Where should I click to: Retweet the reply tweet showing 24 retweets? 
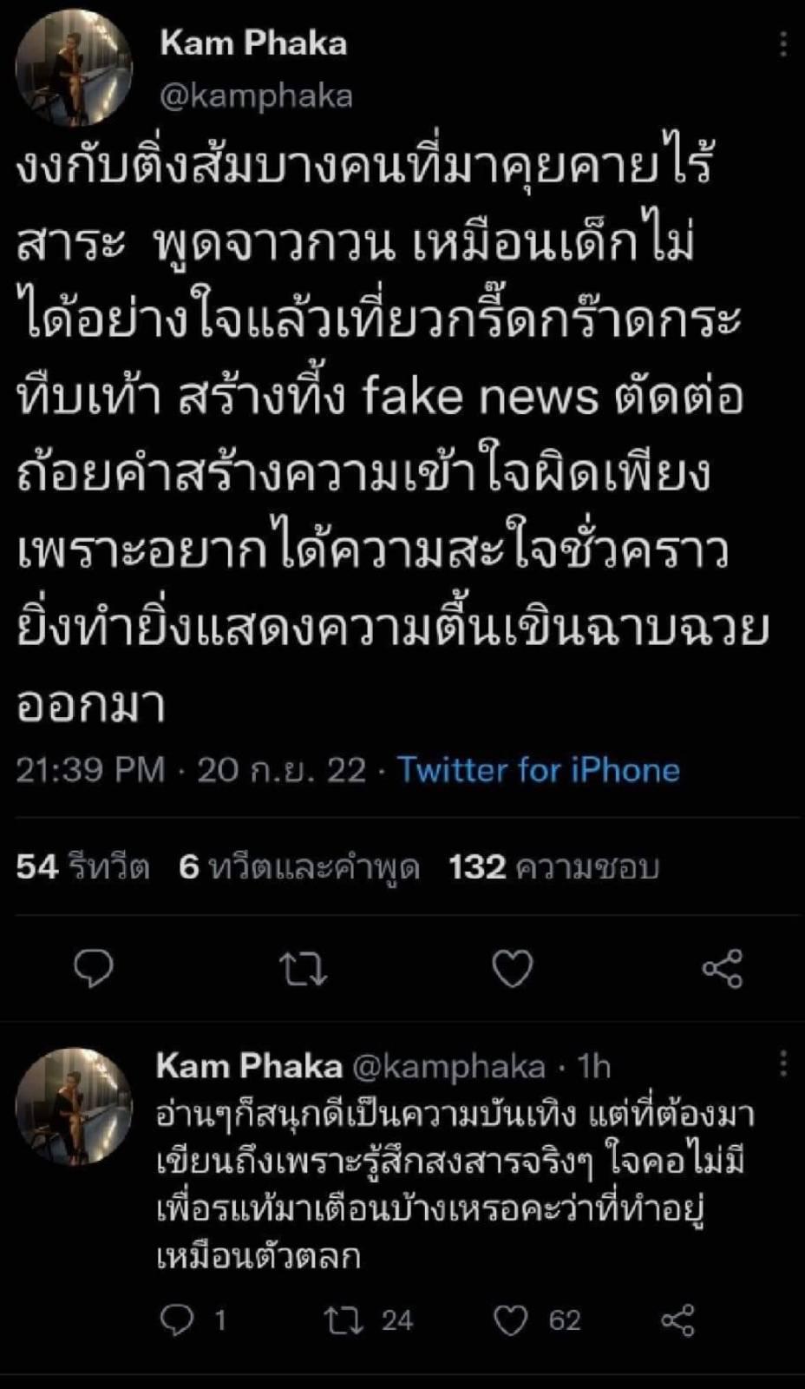[x=342, y=1320]
